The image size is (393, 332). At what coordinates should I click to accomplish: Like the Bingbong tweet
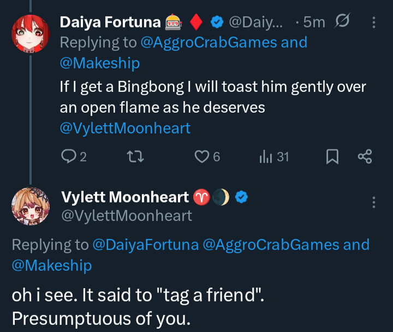203,158
